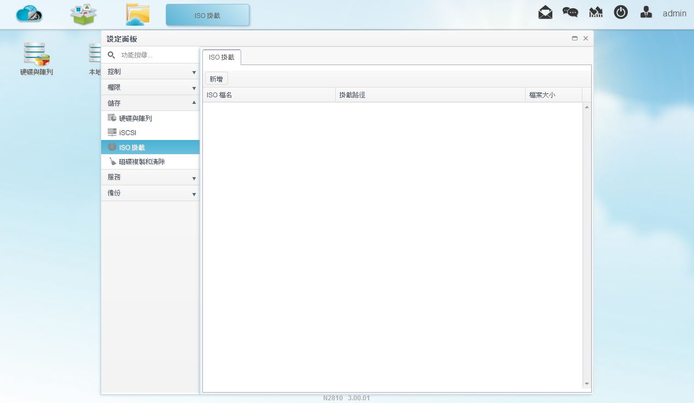Collapse the 儲存 section
Screen dimensions: 694x403
pyautogui.click(x=150, y=103)
